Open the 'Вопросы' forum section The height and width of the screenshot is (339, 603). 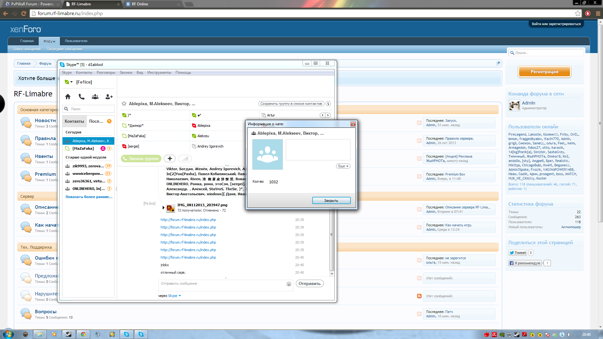point(46,312)
